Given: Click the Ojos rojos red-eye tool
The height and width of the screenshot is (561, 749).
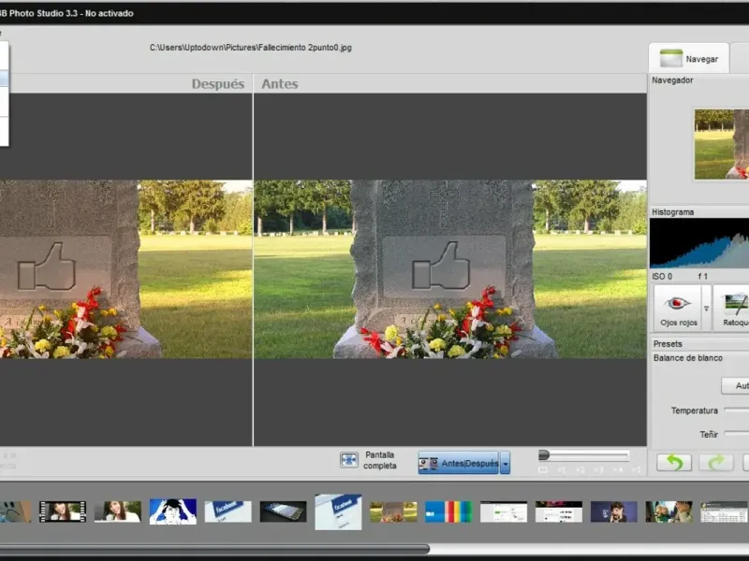Looking at the screenshot, I should (x=678, y=309).
